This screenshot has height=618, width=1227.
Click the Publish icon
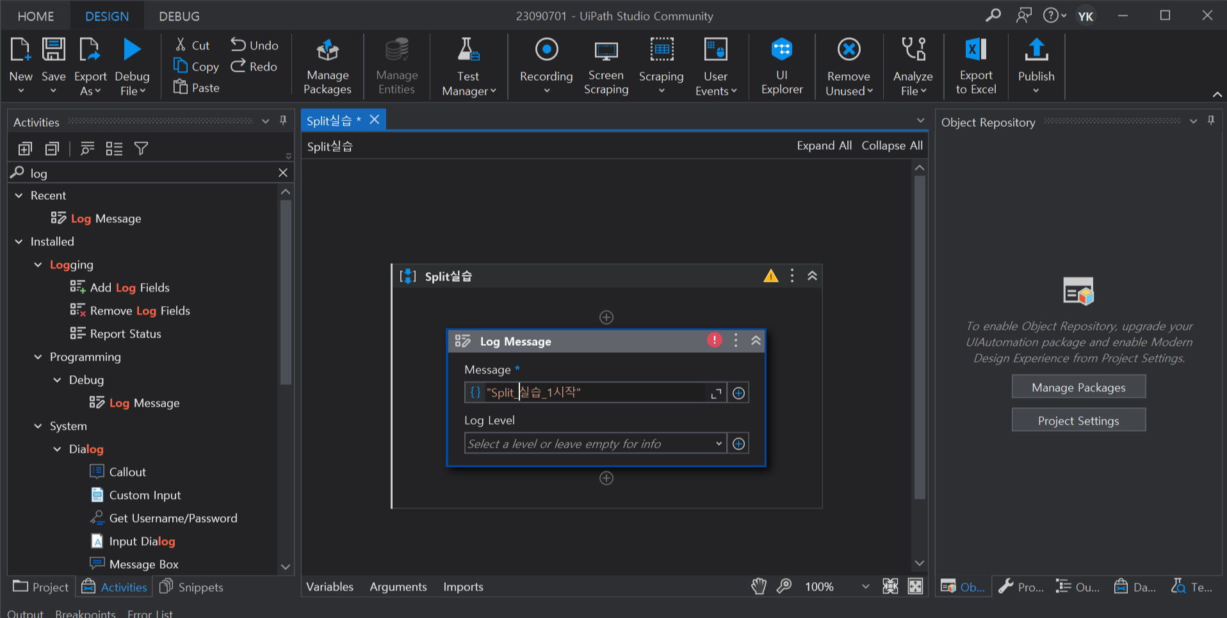[x=1036, y=49]
